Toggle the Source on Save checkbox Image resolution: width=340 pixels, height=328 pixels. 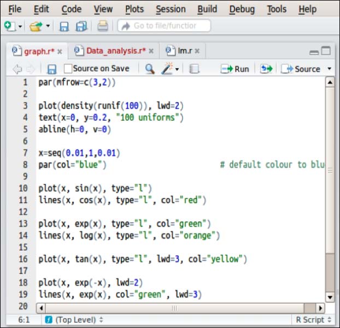tap(68, 69)
